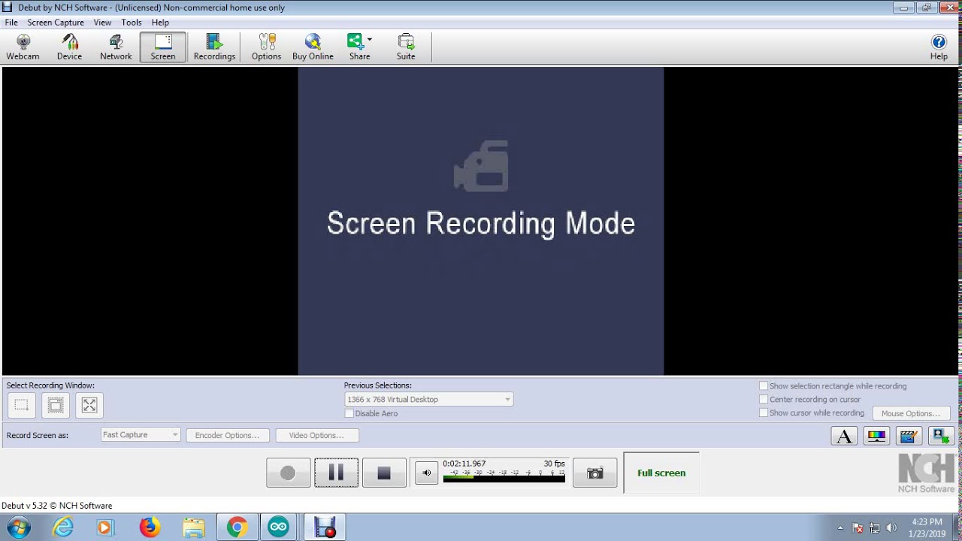Open the Suite toolbar icon
The height and width of the screenshot is (541, 962).
(406, 47)
